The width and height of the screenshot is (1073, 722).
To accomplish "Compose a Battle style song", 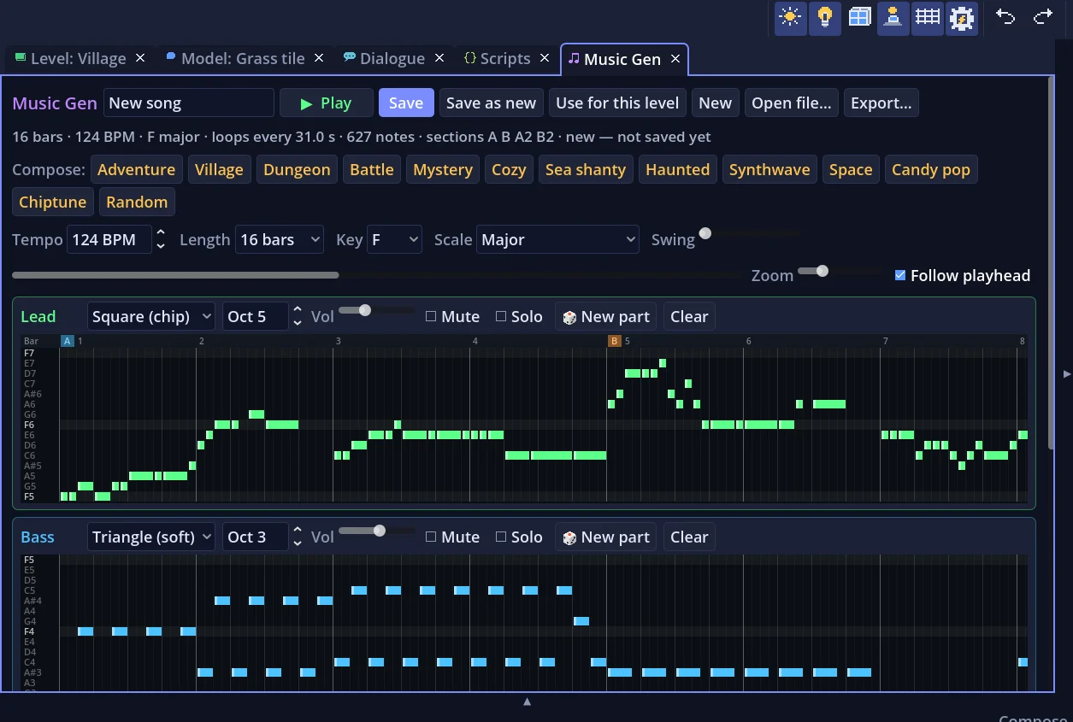I will click(372, 169).
